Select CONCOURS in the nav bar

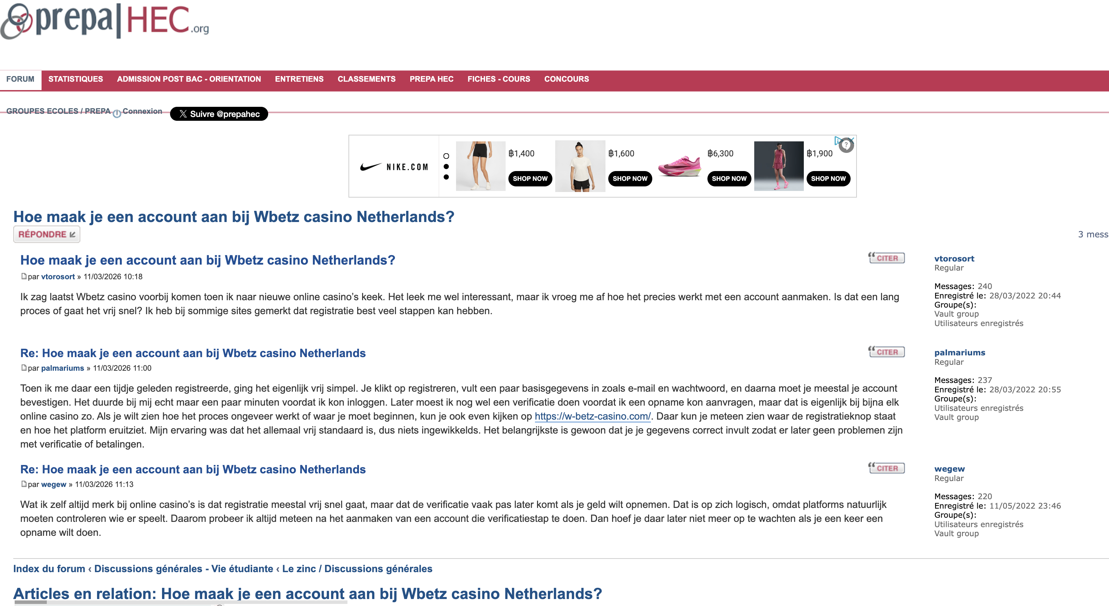[x=567, y=79]
